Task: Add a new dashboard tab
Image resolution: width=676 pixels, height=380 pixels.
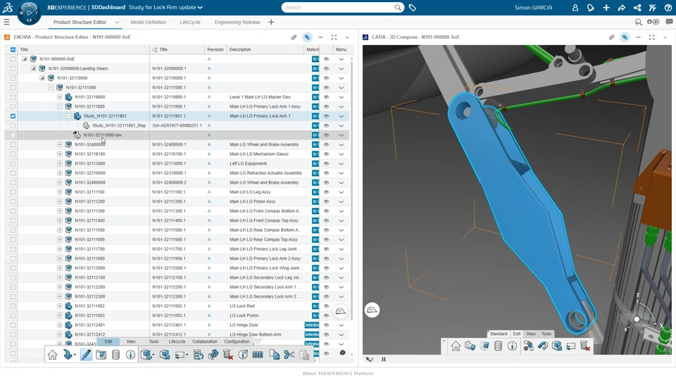Action: (x=271, y=22)
